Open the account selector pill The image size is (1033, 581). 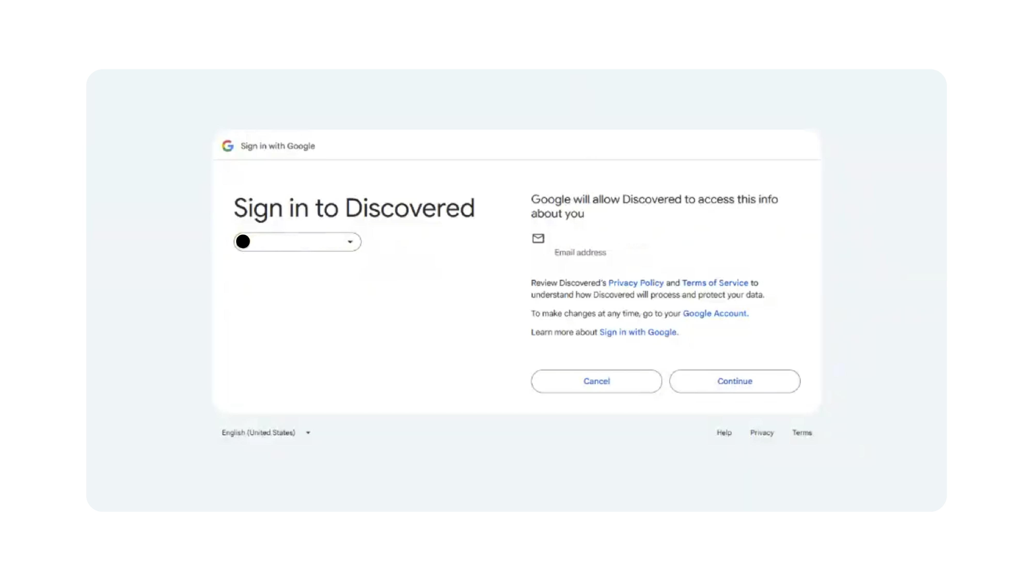297,242
